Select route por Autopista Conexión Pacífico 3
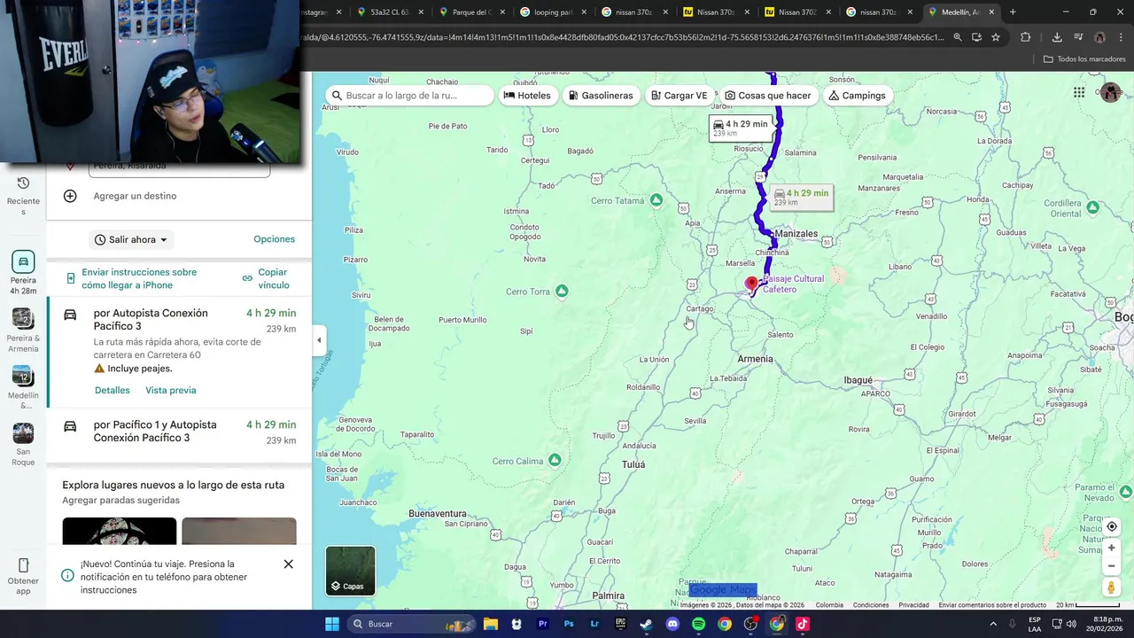The height and width of the screenshot is (638, 1134). pos(179,352)
